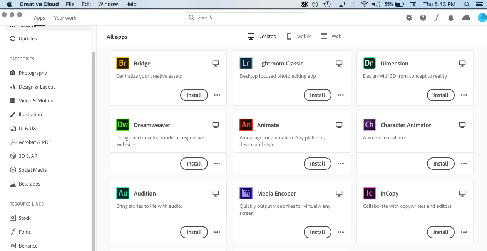Viewport: 487px width, 251px height.
Task: Select the Apps tab
Action: click(x=39, y=18)
